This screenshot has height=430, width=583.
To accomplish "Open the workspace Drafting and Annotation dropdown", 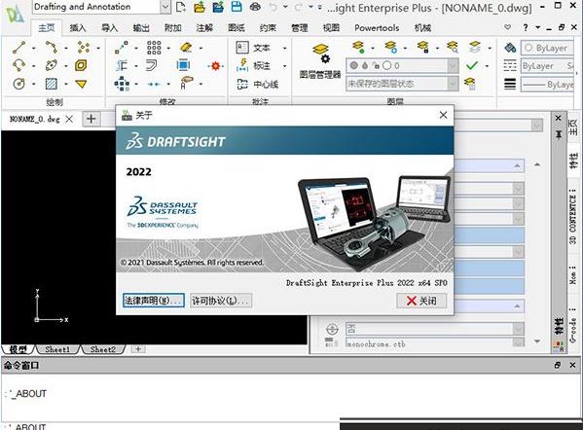I will (165, 7).
